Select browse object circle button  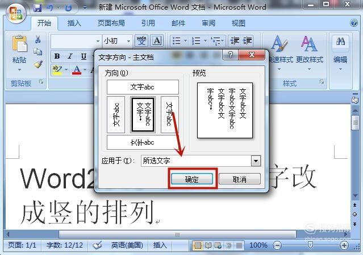click(x=354, y=214)
